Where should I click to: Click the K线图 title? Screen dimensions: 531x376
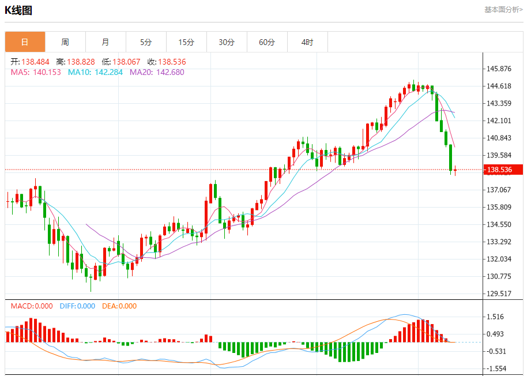click(x=19, y=10)
